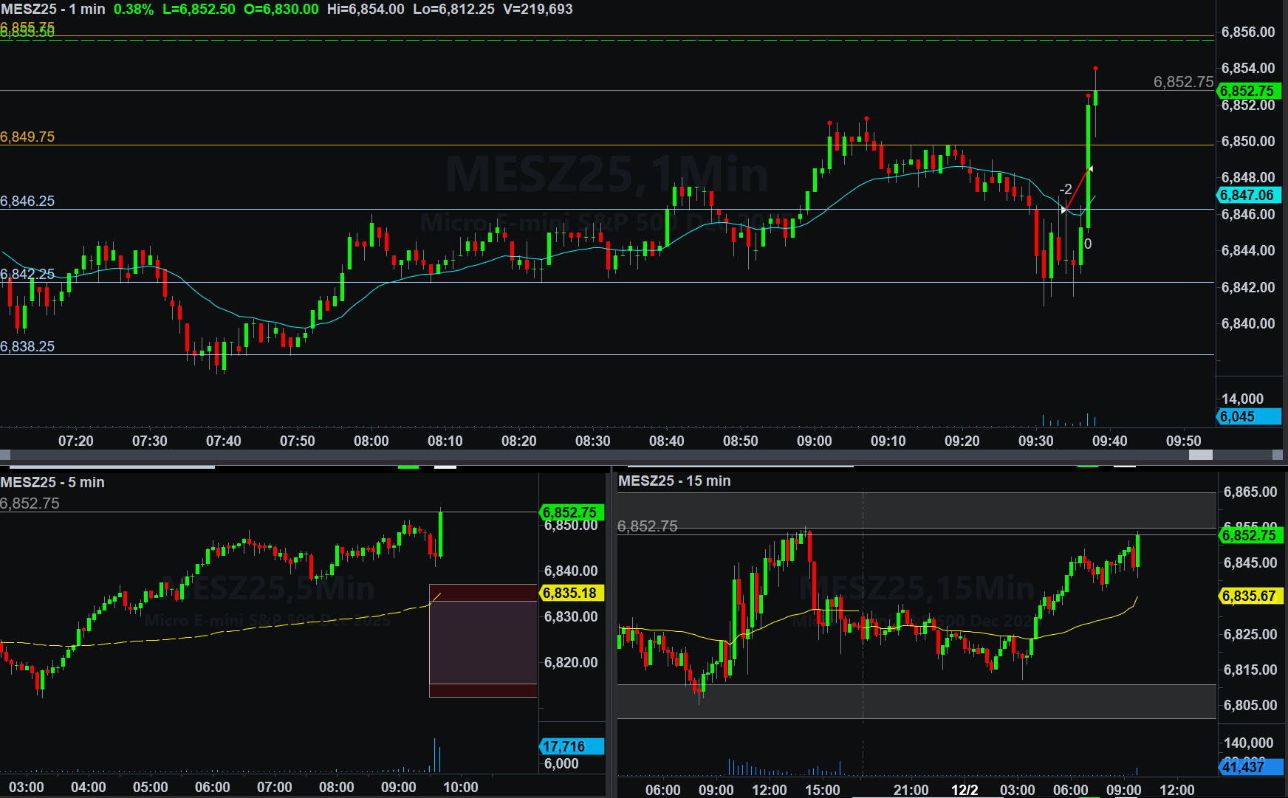Click the blue 17,716 volume tag on 5-min chart
This screenshot has height=798, width=1288.
click(571, 746)
